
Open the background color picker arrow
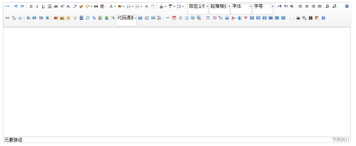pyautogui.click(x=124, y=6)
